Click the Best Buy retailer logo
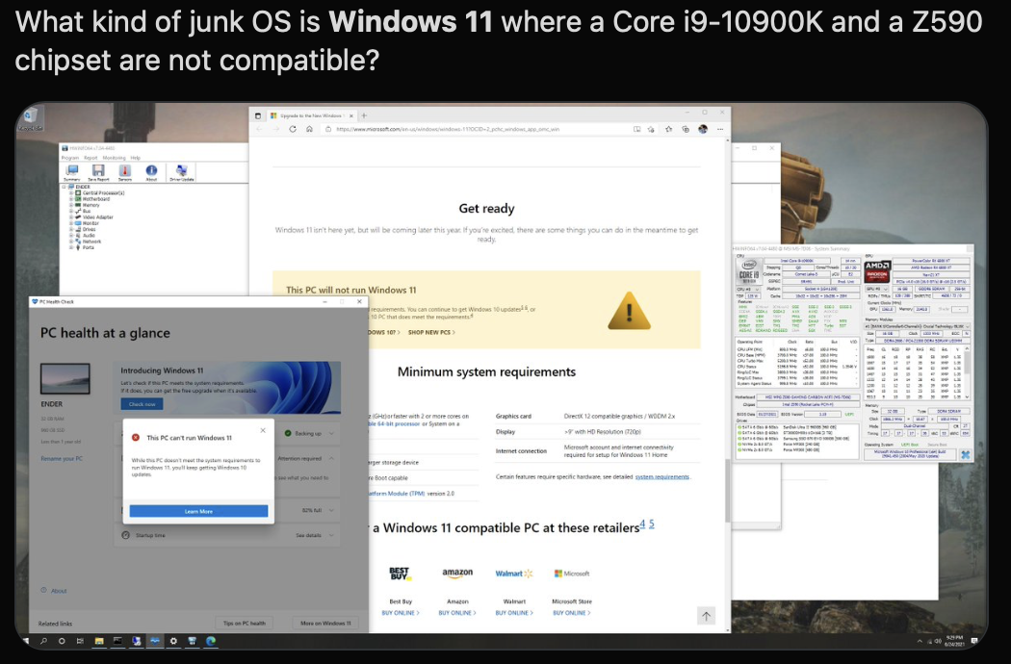 point(400,574)
